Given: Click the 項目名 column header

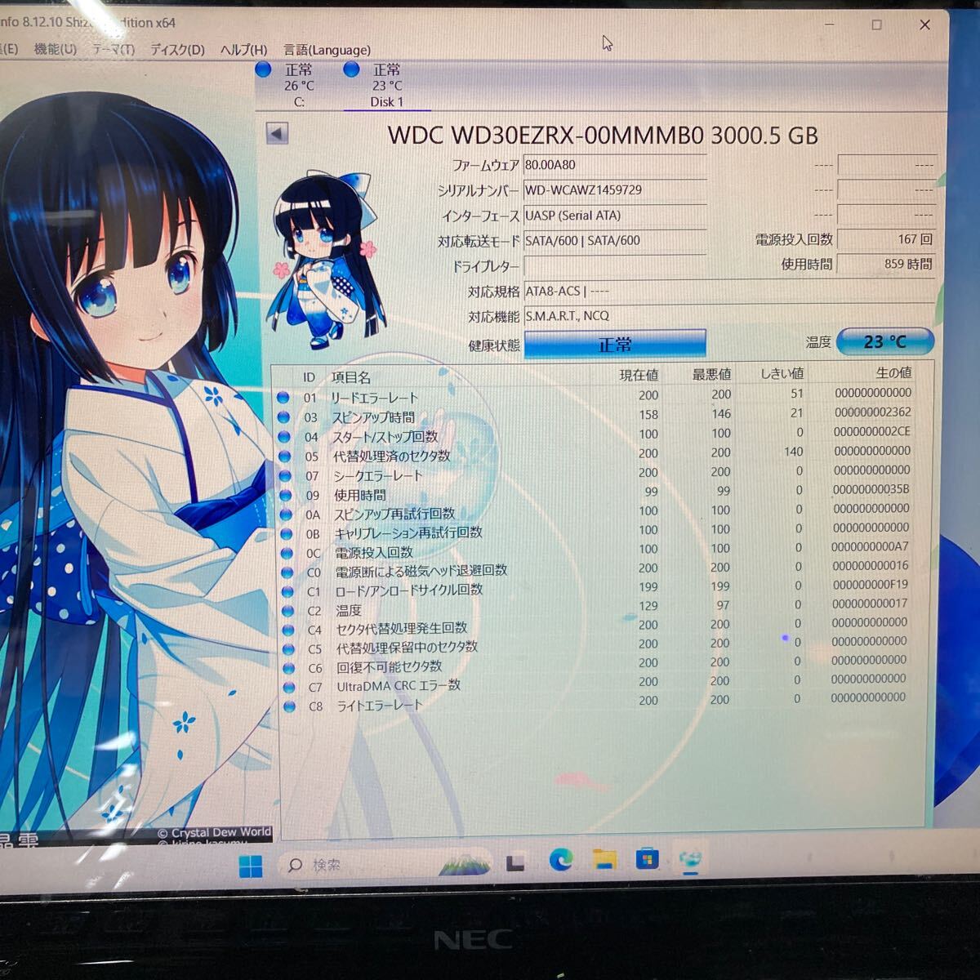Looking at the screenshot, I should pyautogui.click(x=351, y=377).
